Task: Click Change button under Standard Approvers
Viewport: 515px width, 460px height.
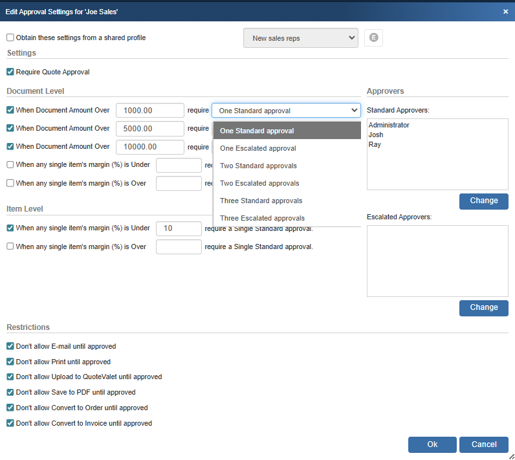Action: click(483, 201)
